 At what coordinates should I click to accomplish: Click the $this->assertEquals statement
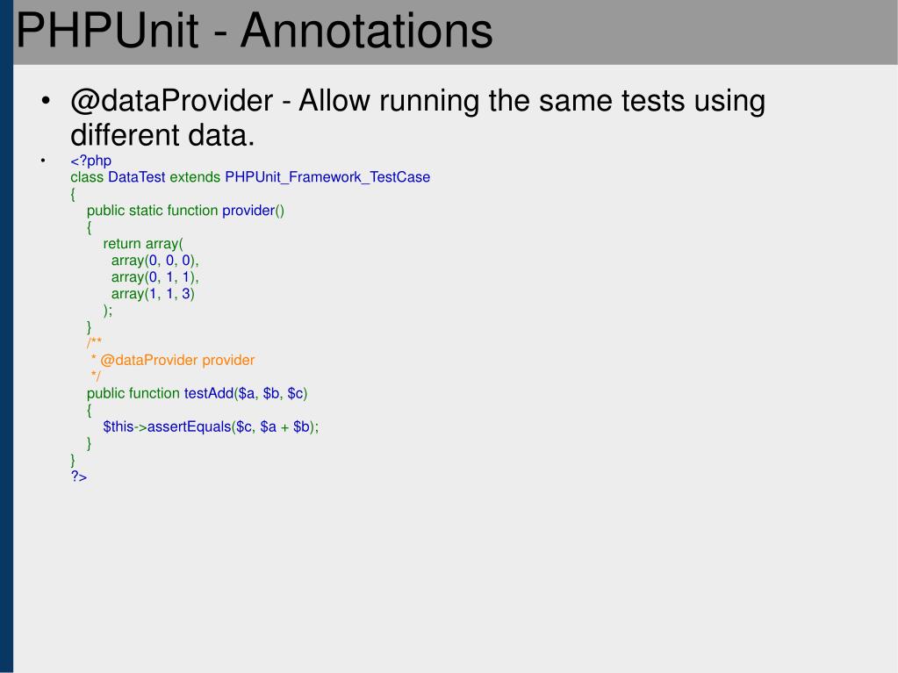pos(211,426)
